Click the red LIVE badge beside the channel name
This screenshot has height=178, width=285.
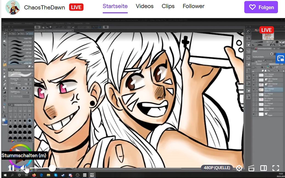click(x=76, y=7)
